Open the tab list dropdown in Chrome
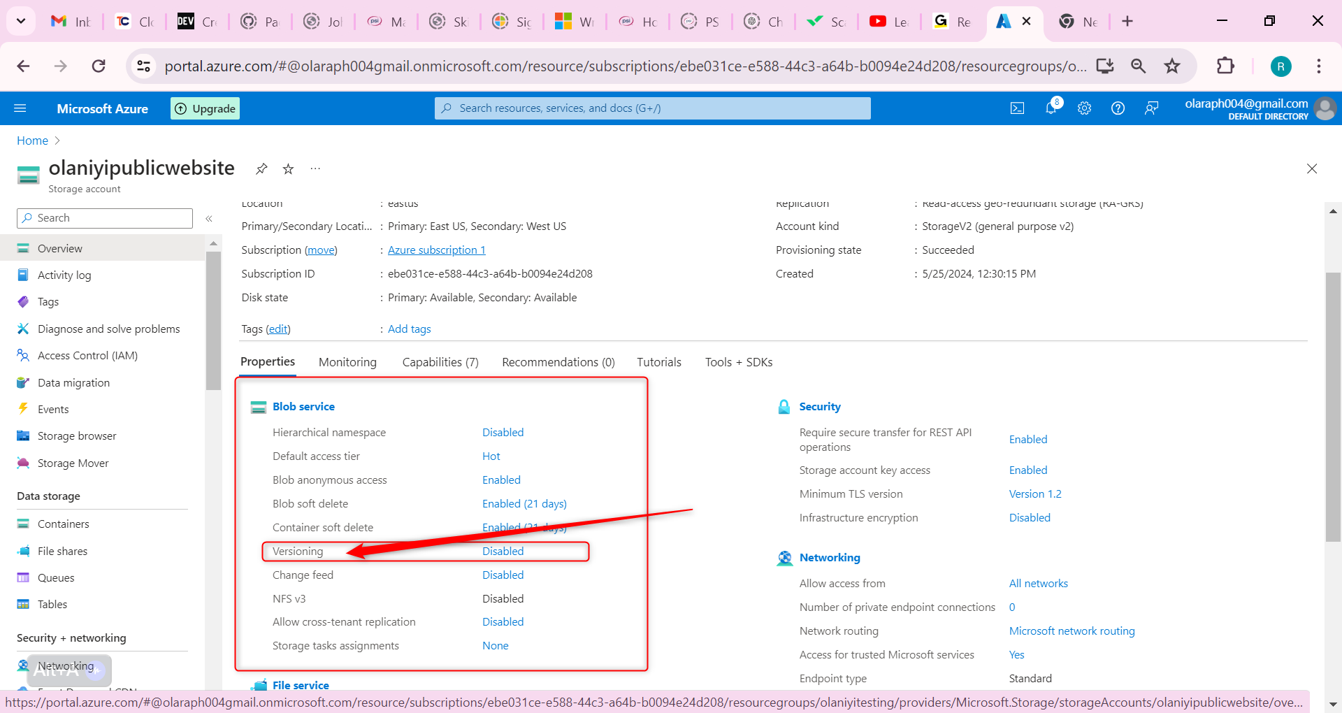Image resolution: width=1342 pixels, height=713 pixels. pyautogui.click(x=21, y=21)
